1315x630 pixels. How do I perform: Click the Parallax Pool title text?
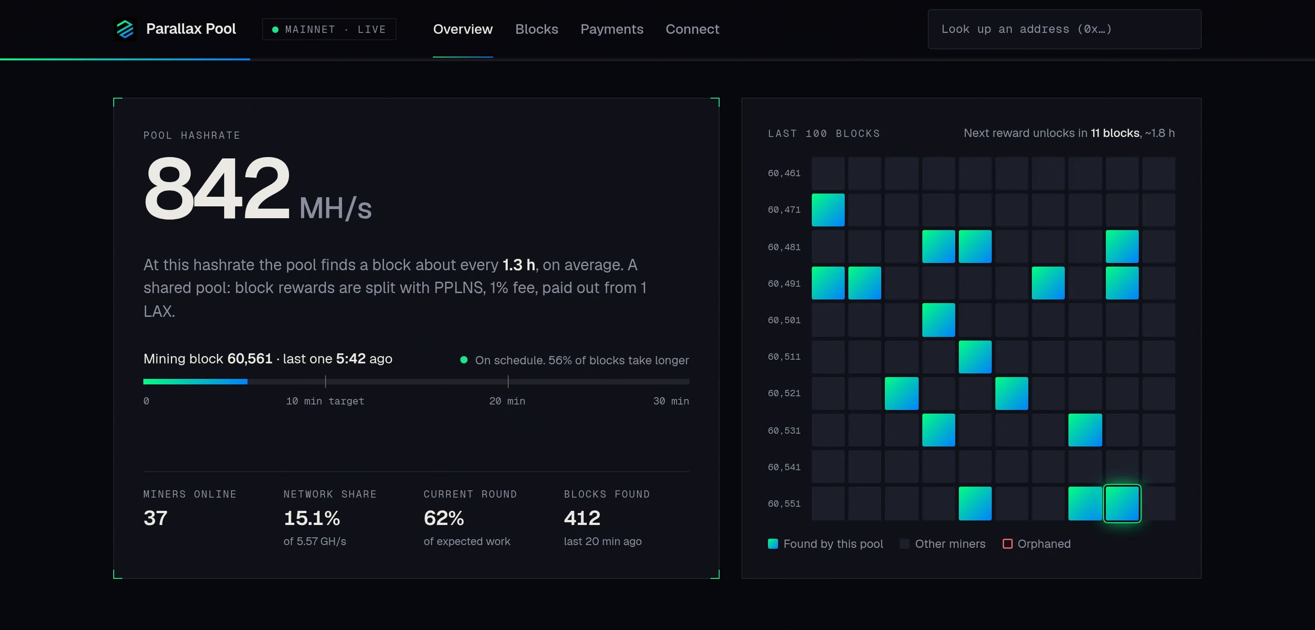(x=191, y=29)
